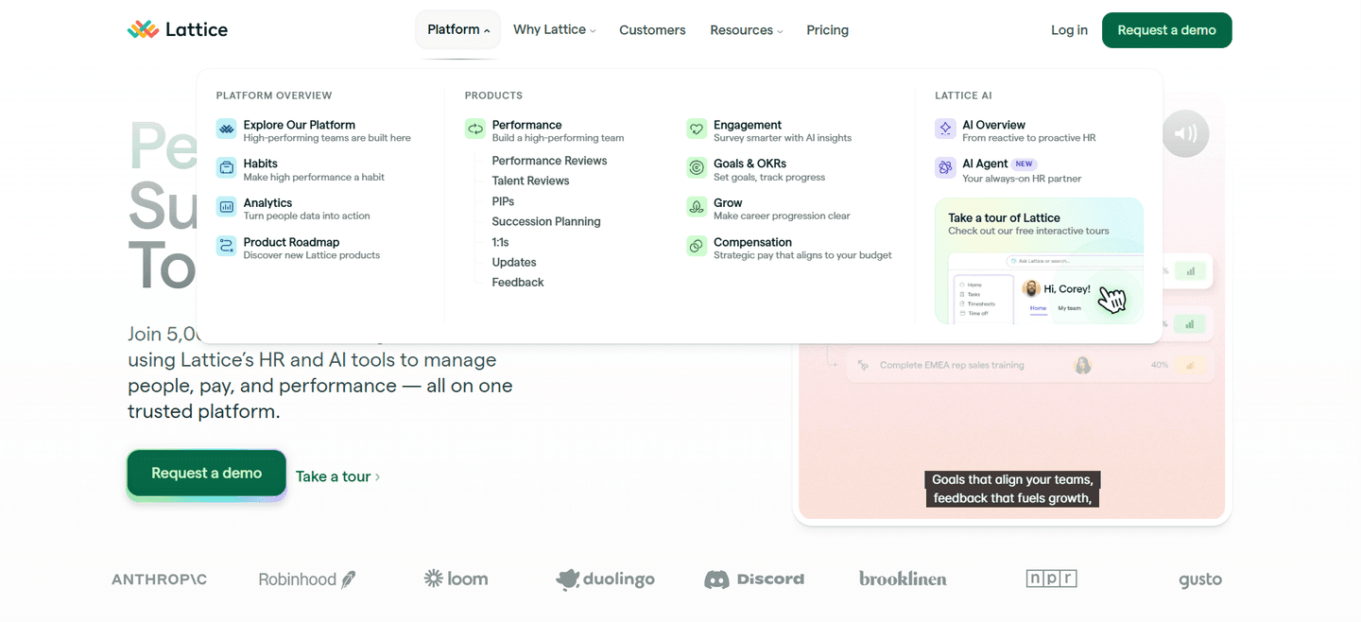The image size is (1361, 622).
Task: Select Talent Reviews submenu item
Action: point(530,181)
